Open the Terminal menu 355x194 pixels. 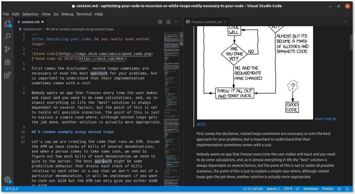84,14
